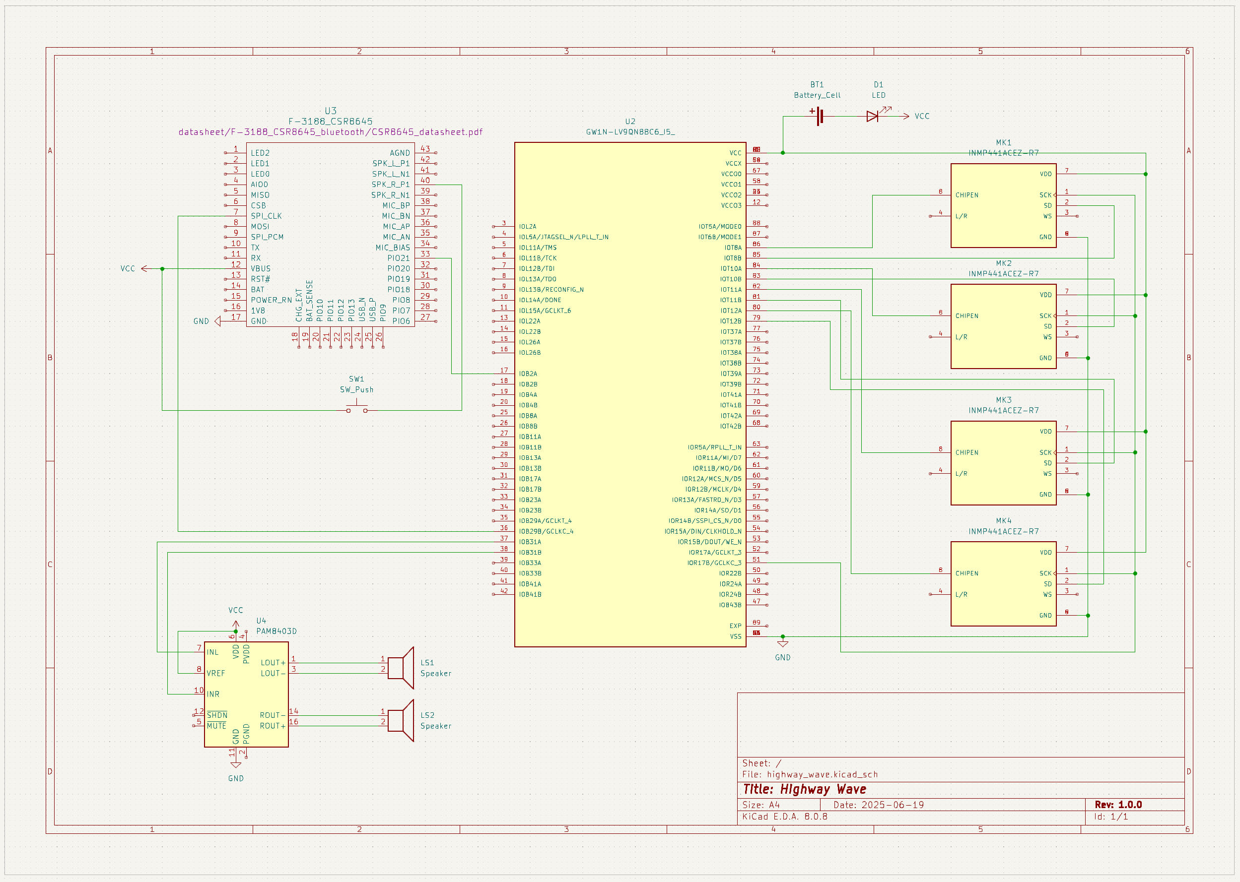Viewport: 1240px width, 882px height.
Task: Select the U4 PAM8403D amplifier body
Action: click(x=246, y=694)
